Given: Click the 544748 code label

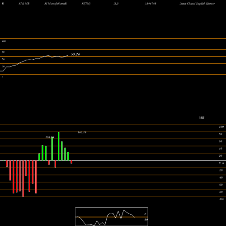Looking at the screenshot, I should [151, 4].
